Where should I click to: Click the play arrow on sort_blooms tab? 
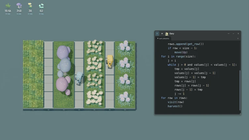click(158, 38)
